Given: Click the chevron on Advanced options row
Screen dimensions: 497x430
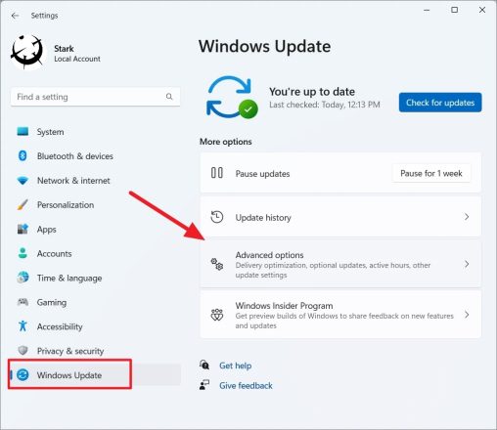Looking at the screenshot, I should pos(467,264).
